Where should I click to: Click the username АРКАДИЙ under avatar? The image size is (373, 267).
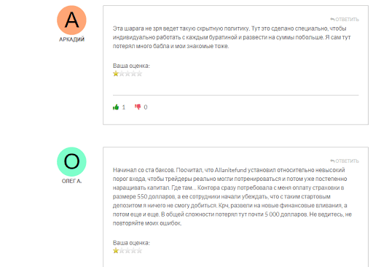click(71, 39)
